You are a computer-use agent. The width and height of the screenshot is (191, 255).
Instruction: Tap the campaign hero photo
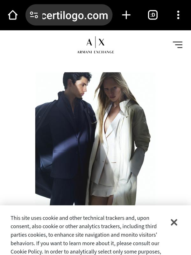click(x=95, y=139)
